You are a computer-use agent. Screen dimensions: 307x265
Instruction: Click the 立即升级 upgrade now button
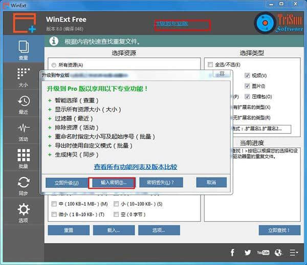(62, 183)
